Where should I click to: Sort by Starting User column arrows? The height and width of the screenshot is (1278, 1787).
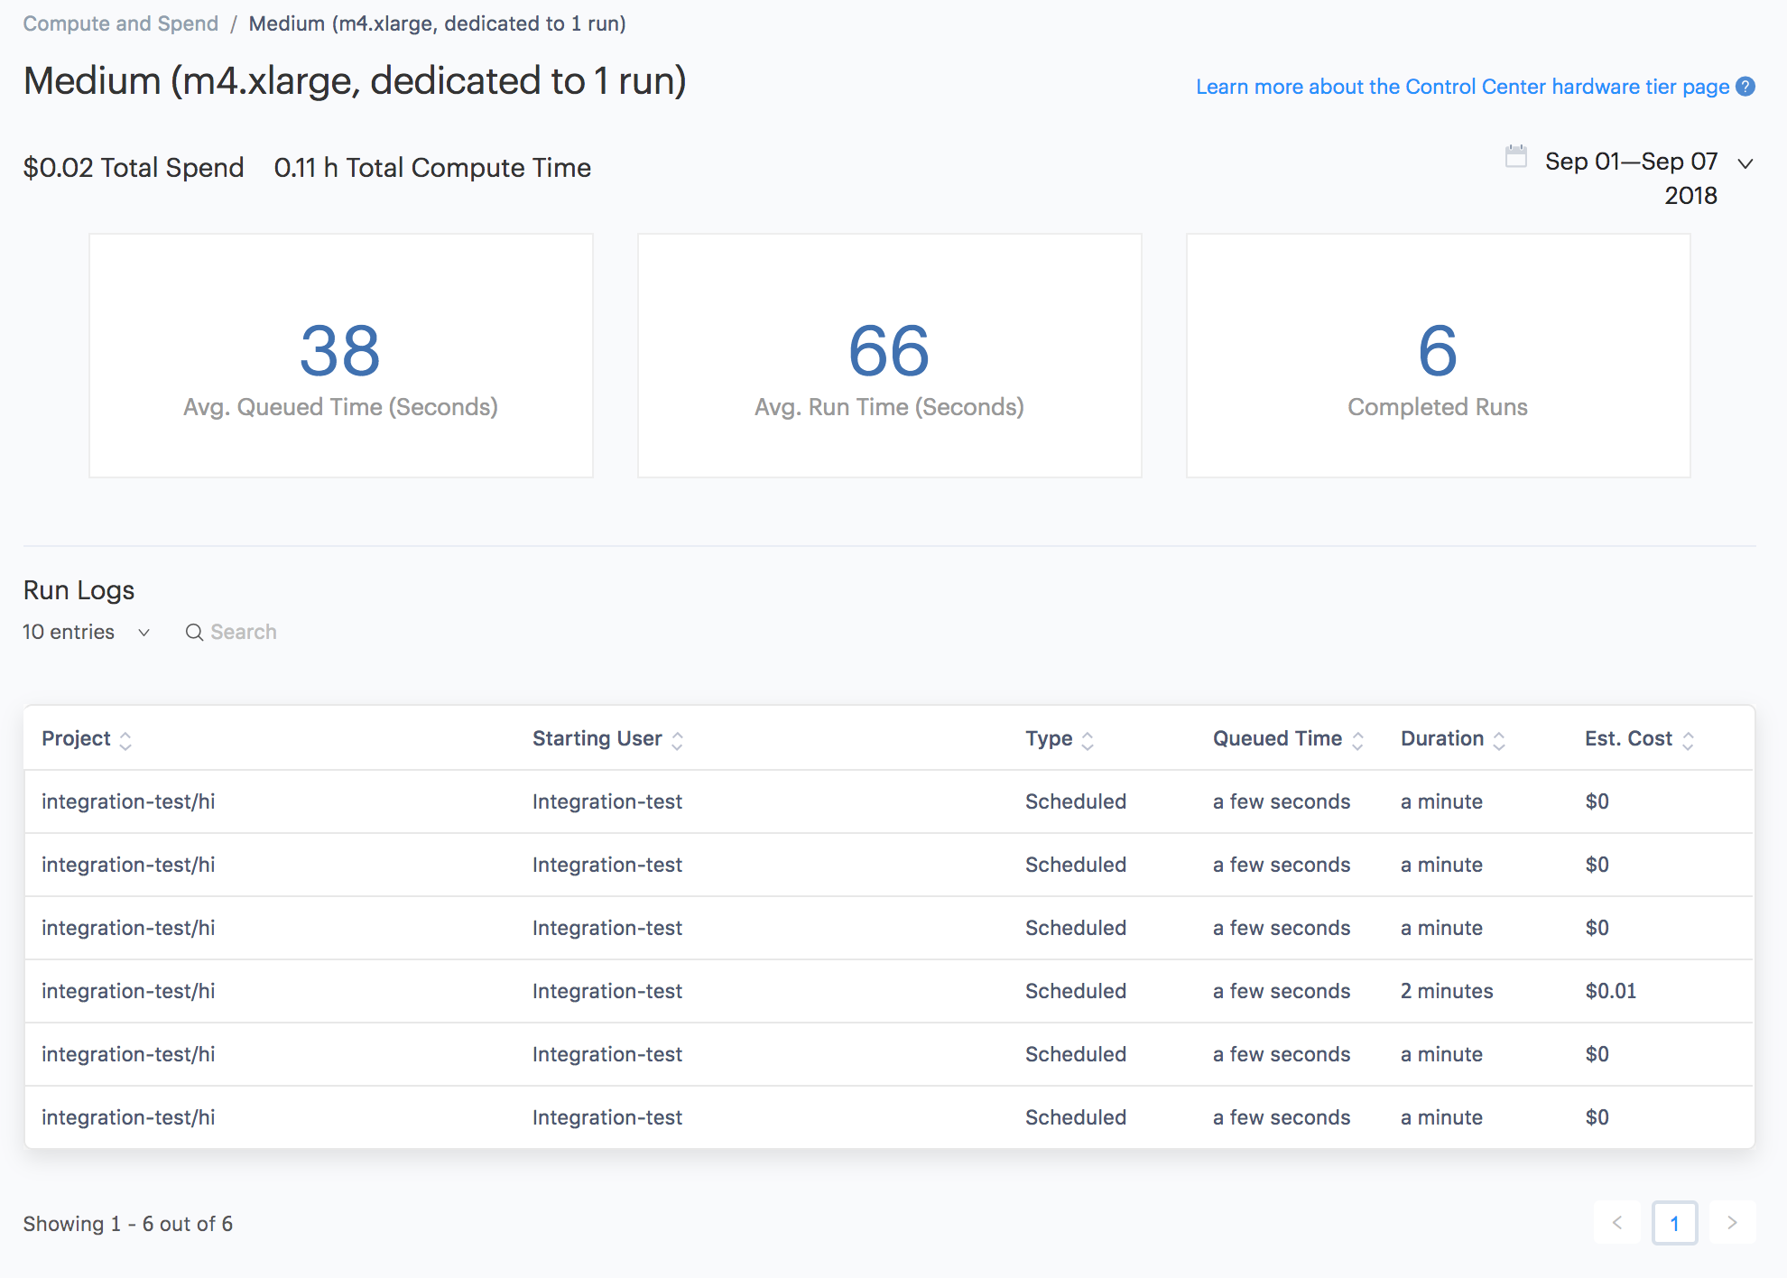click(678, 740)
